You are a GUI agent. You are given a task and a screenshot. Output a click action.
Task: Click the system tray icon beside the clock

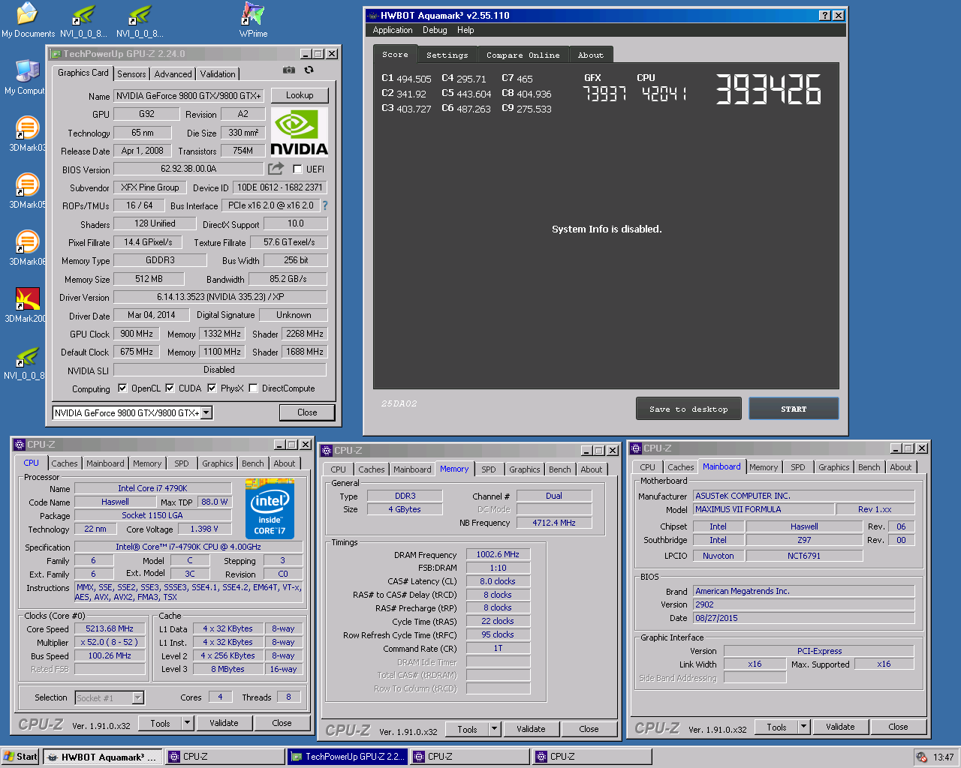pyautogui.click(x=921, y=757)
